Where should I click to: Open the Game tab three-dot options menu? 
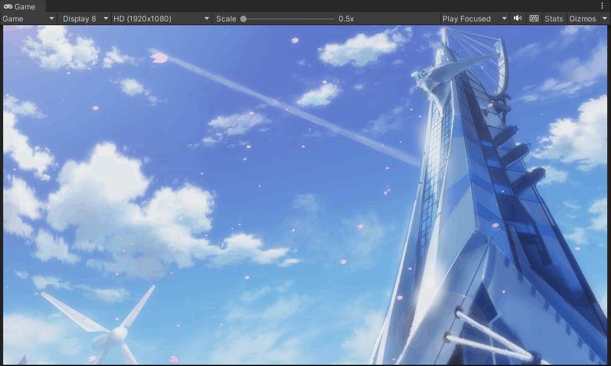[x=602, y=6]
